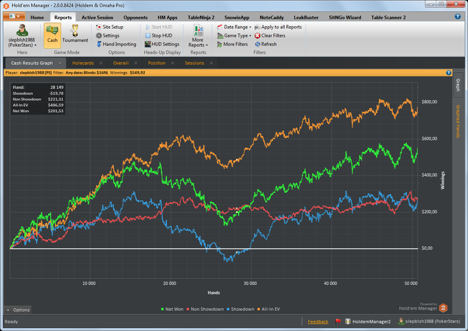Close the Sessions tab

(x=211, y=63)
